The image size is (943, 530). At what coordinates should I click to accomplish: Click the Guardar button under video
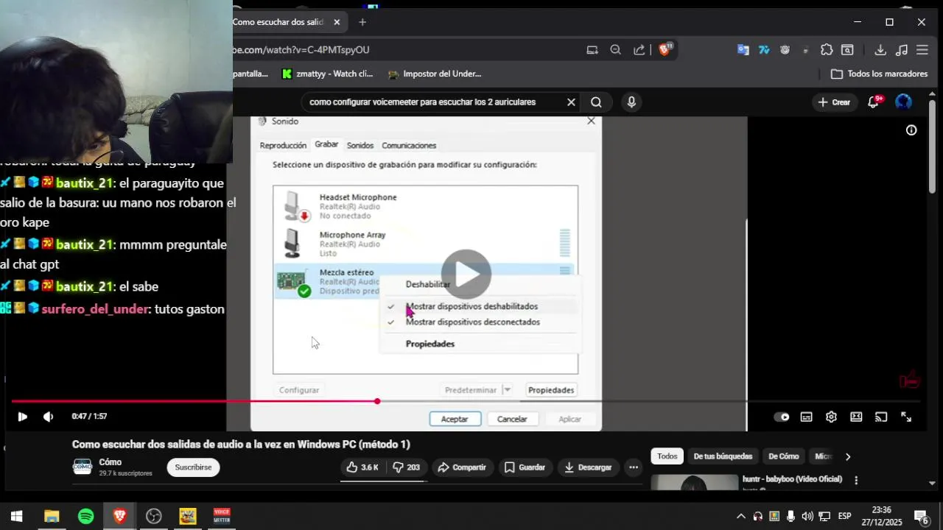pos(525,467)
